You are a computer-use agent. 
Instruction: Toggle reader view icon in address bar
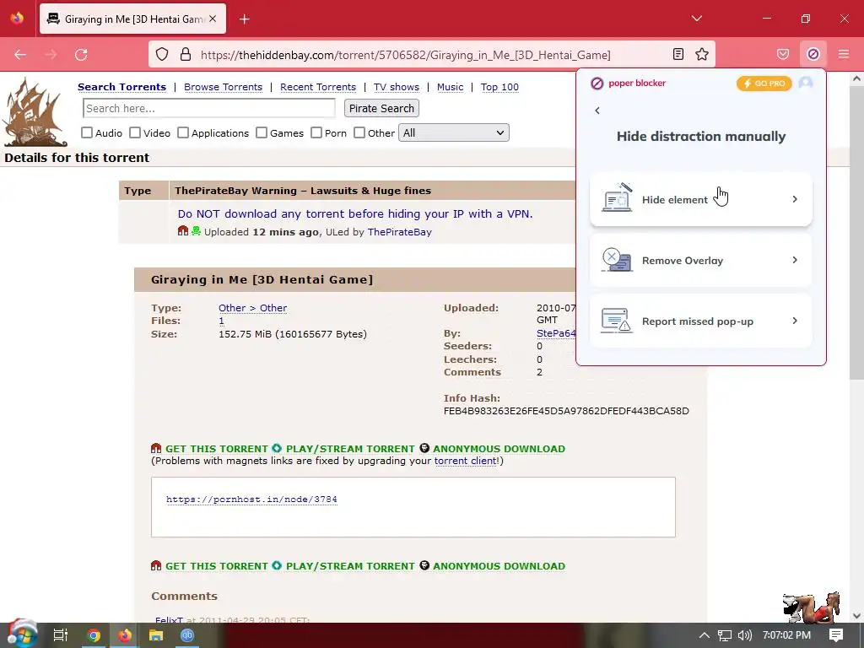click(x=678, y=54)
